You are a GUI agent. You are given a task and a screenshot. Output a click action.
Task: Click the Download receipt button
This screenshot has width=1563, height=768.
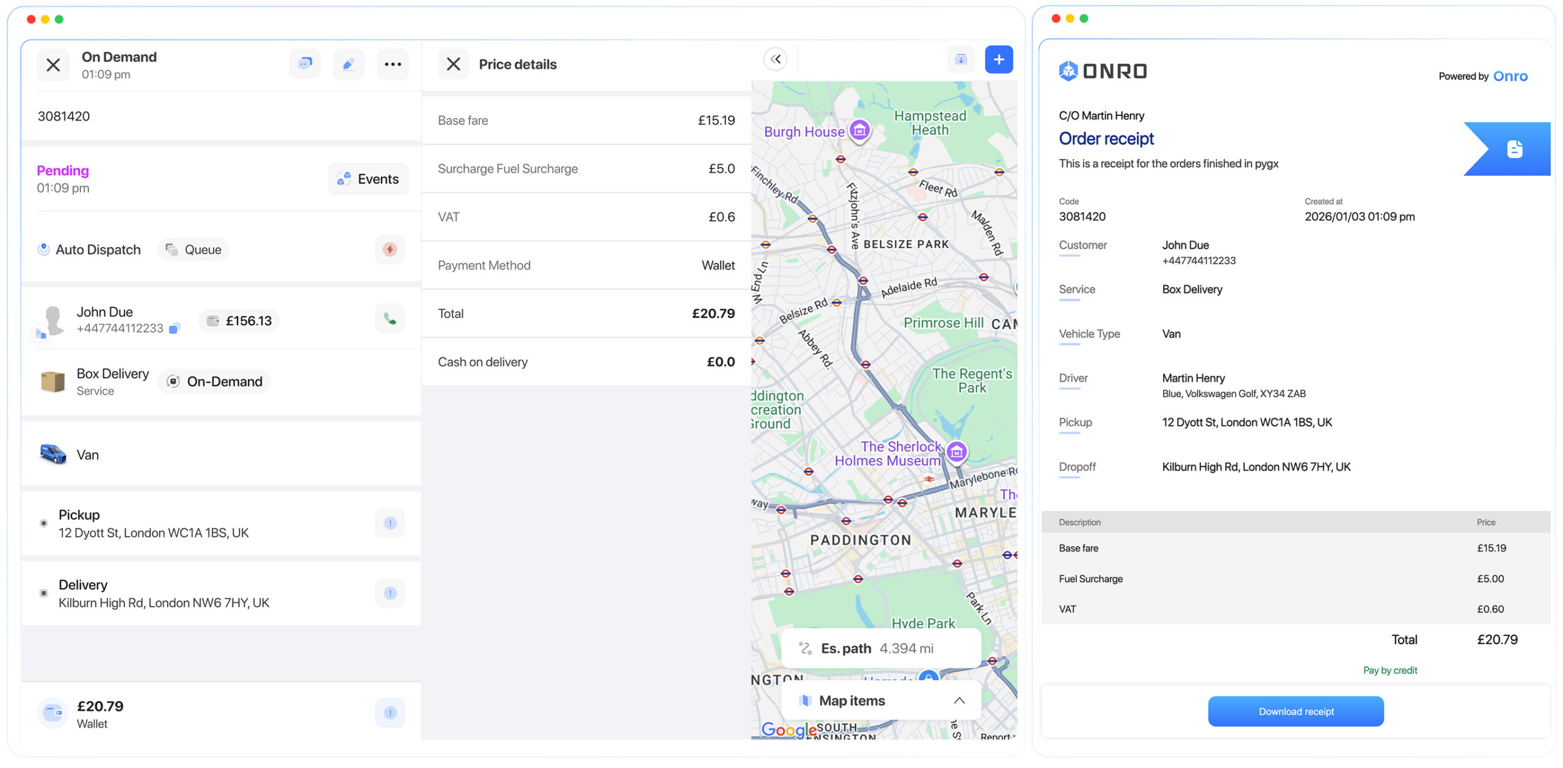(1295, 711)
